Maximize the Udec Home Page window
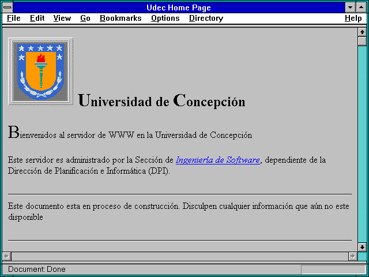Screen dimensions: 369x277 point(362,8)
